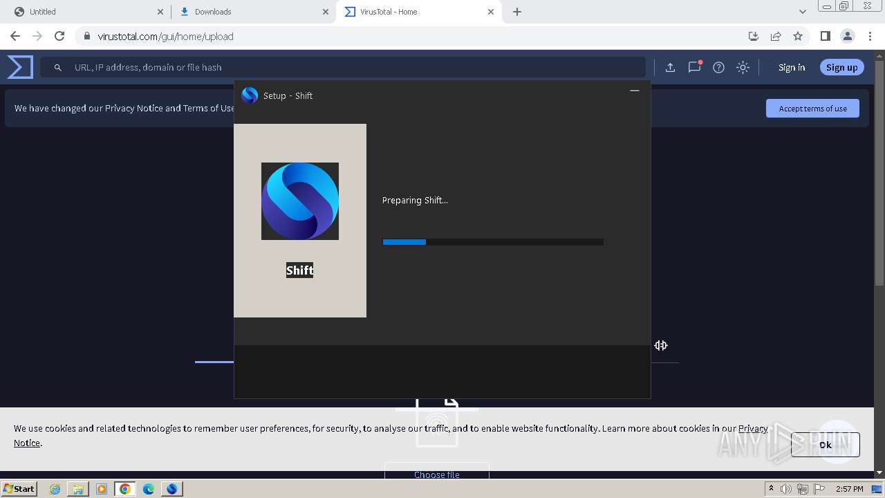Click the Sign in link
The image size is (885, 498).
click(792, 67)
